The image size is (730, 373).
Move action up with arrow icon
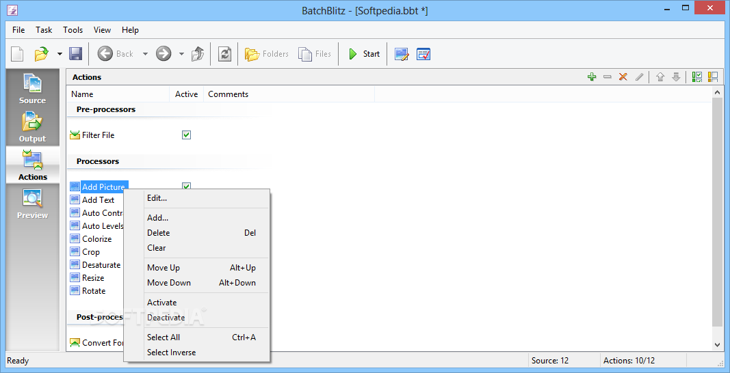(x=660, y=77)
